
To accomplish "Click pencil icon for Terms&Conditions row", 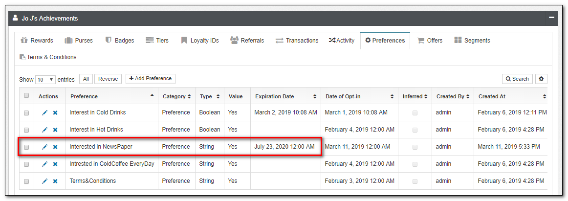I will point(44,181).
